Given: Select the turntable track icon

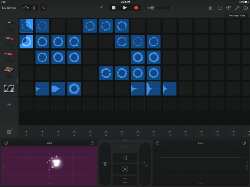Looking at the screenshot, I should (9, 89).
